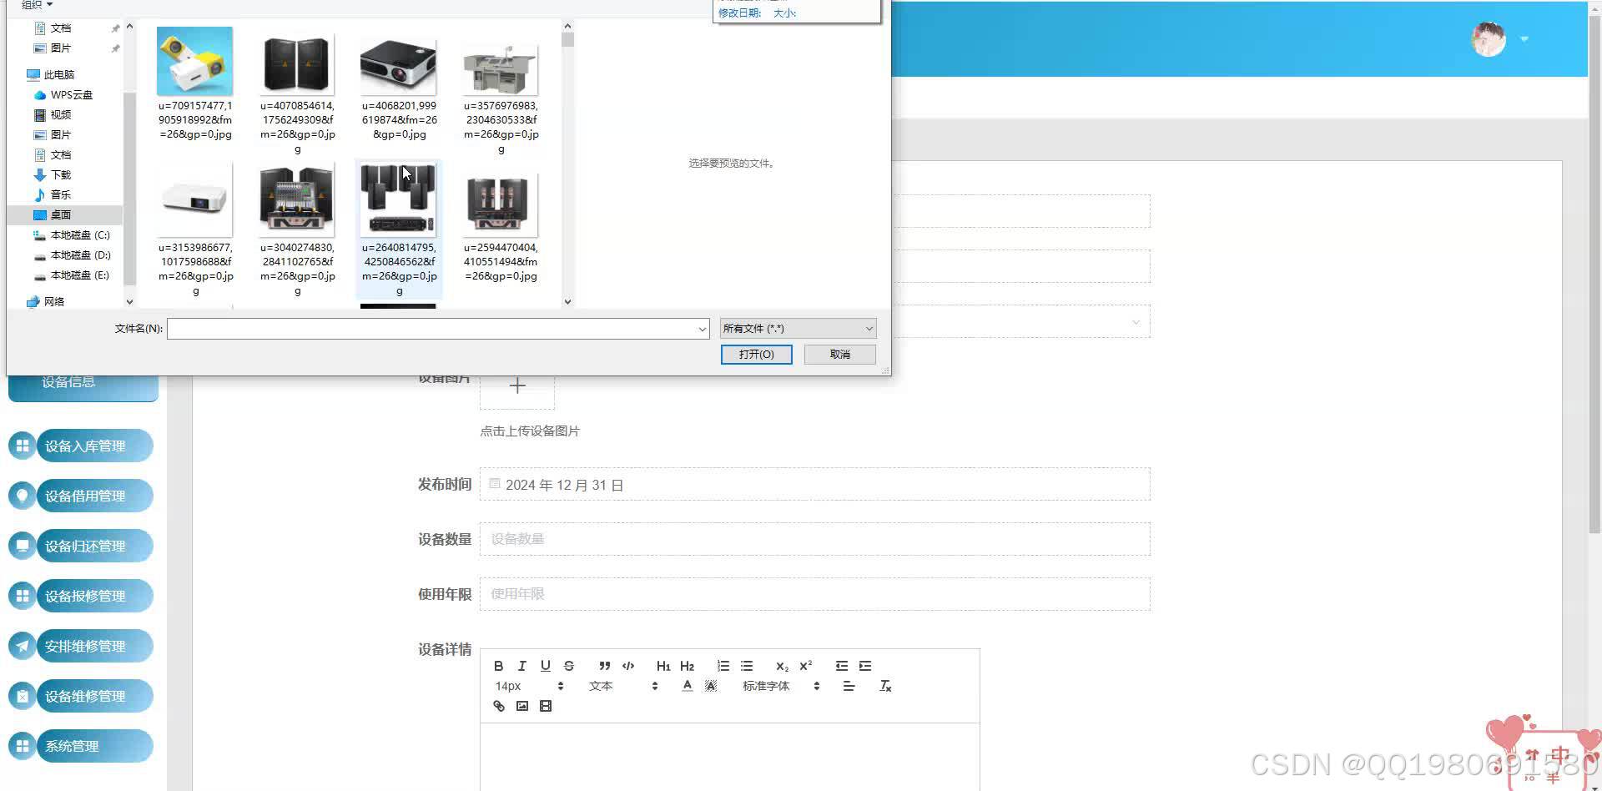1602x791 pixels.
Task: Select WPS云盘 in the navigation tree
Action: (x=63, y=95)
